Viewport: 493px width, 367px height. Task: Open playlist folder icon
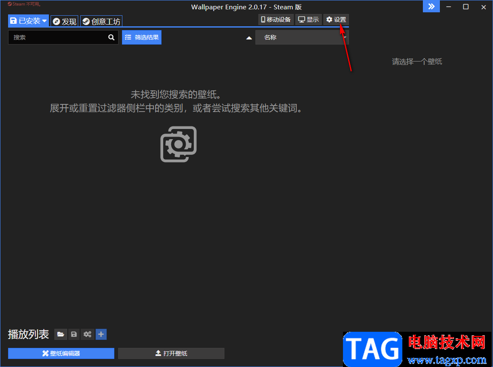(61, 334)
